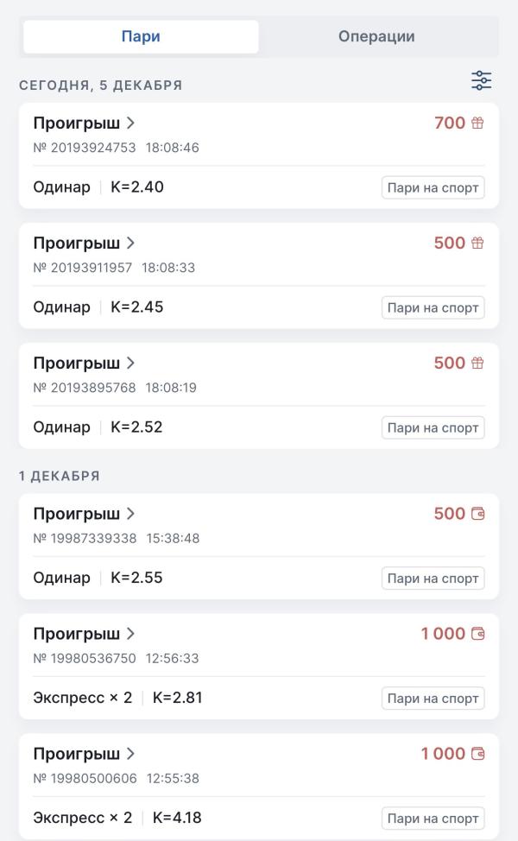This screenshot has width=518, height=841.
Task: Click Пари на спорт tag on K=4.18 bet
Action: pyautogui.click(x=433, y=818)
